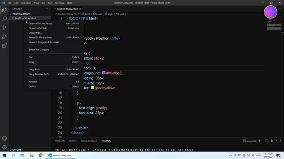284x159 pixels.
Task: Close the terminal panel
Action: pyautogui.click(x=280, y=141)
